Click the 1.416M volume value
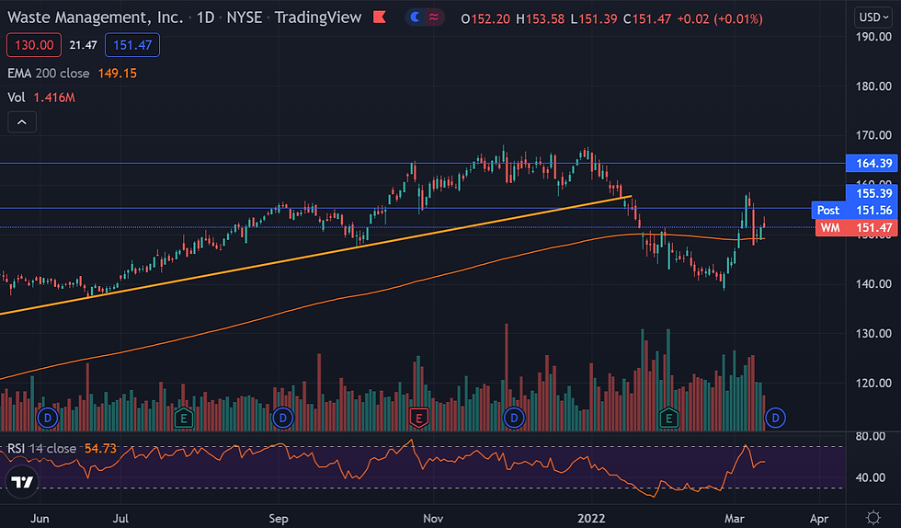This screenshot has width=901, height=528. (x=54, y=98)
